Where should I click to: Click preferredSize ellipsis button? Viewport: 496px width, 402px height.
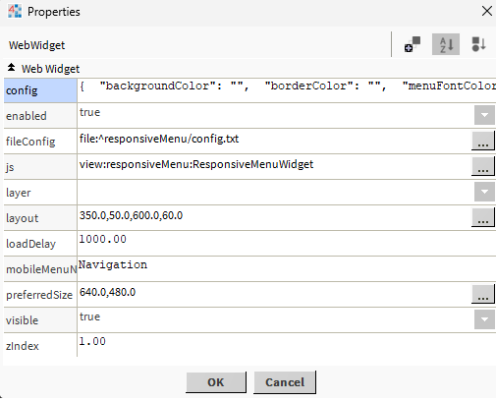point(483,294)
